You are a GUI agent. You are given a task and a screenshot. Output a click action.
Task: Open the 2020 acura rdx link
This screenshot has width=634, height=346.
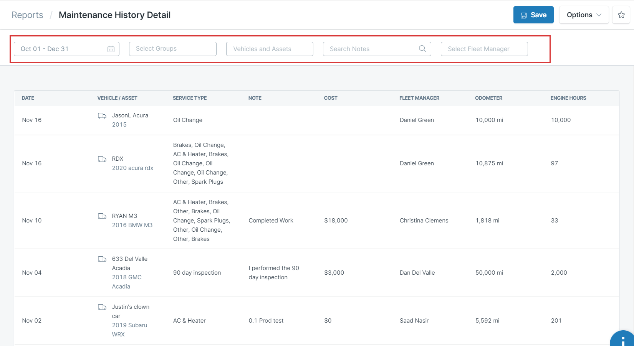[132, 168]
